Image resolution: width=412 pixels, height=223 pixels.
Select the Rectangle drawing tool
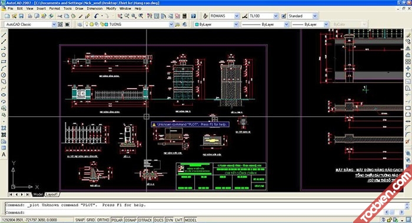pos(4,62)
